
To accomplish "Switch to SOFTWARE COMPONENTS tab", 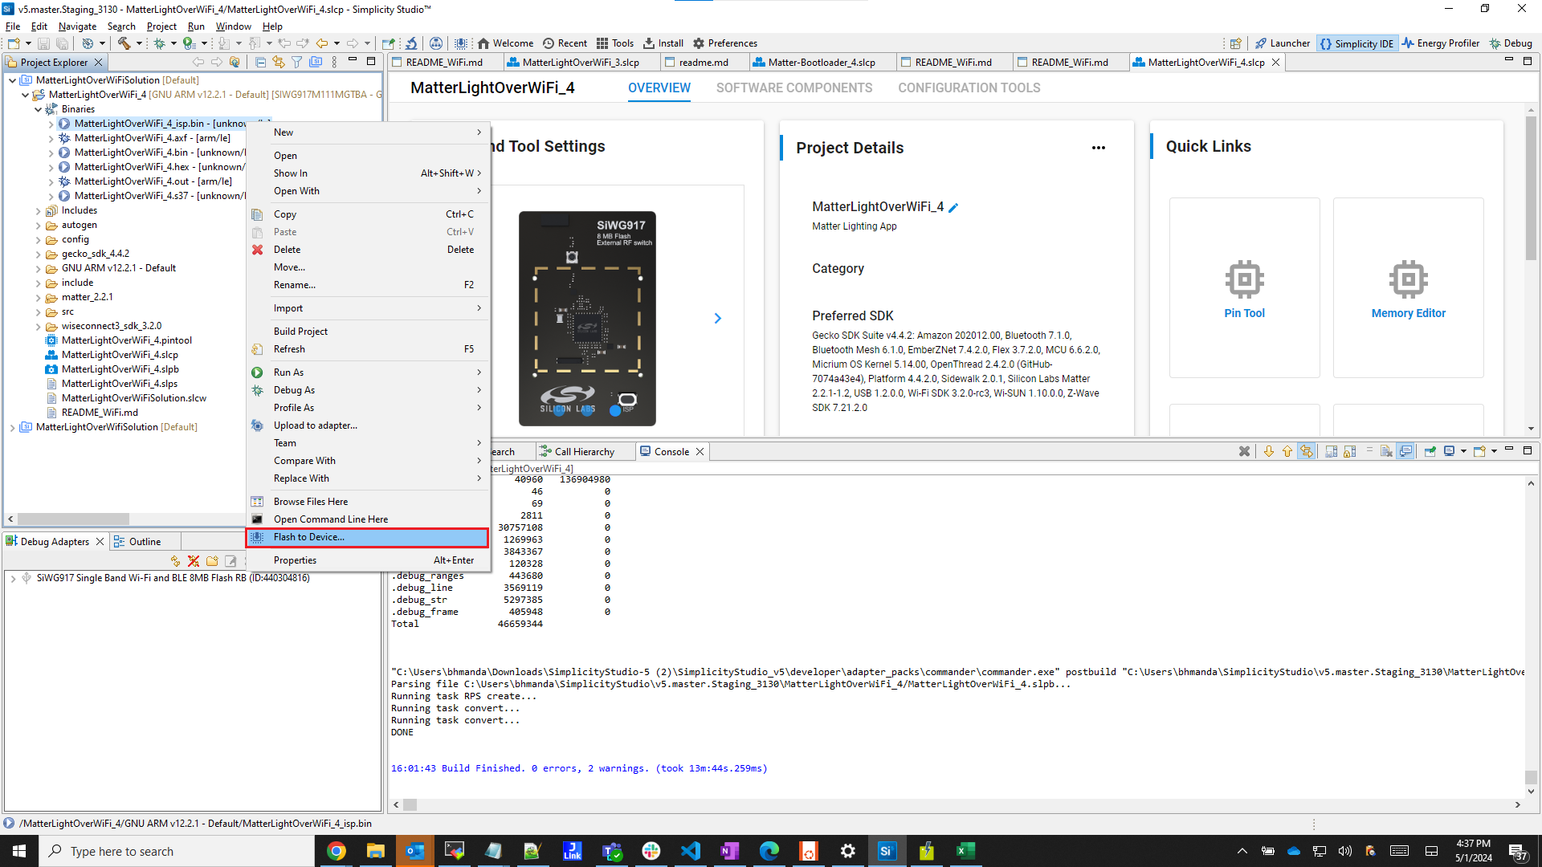I will click(x=794, y=88).
